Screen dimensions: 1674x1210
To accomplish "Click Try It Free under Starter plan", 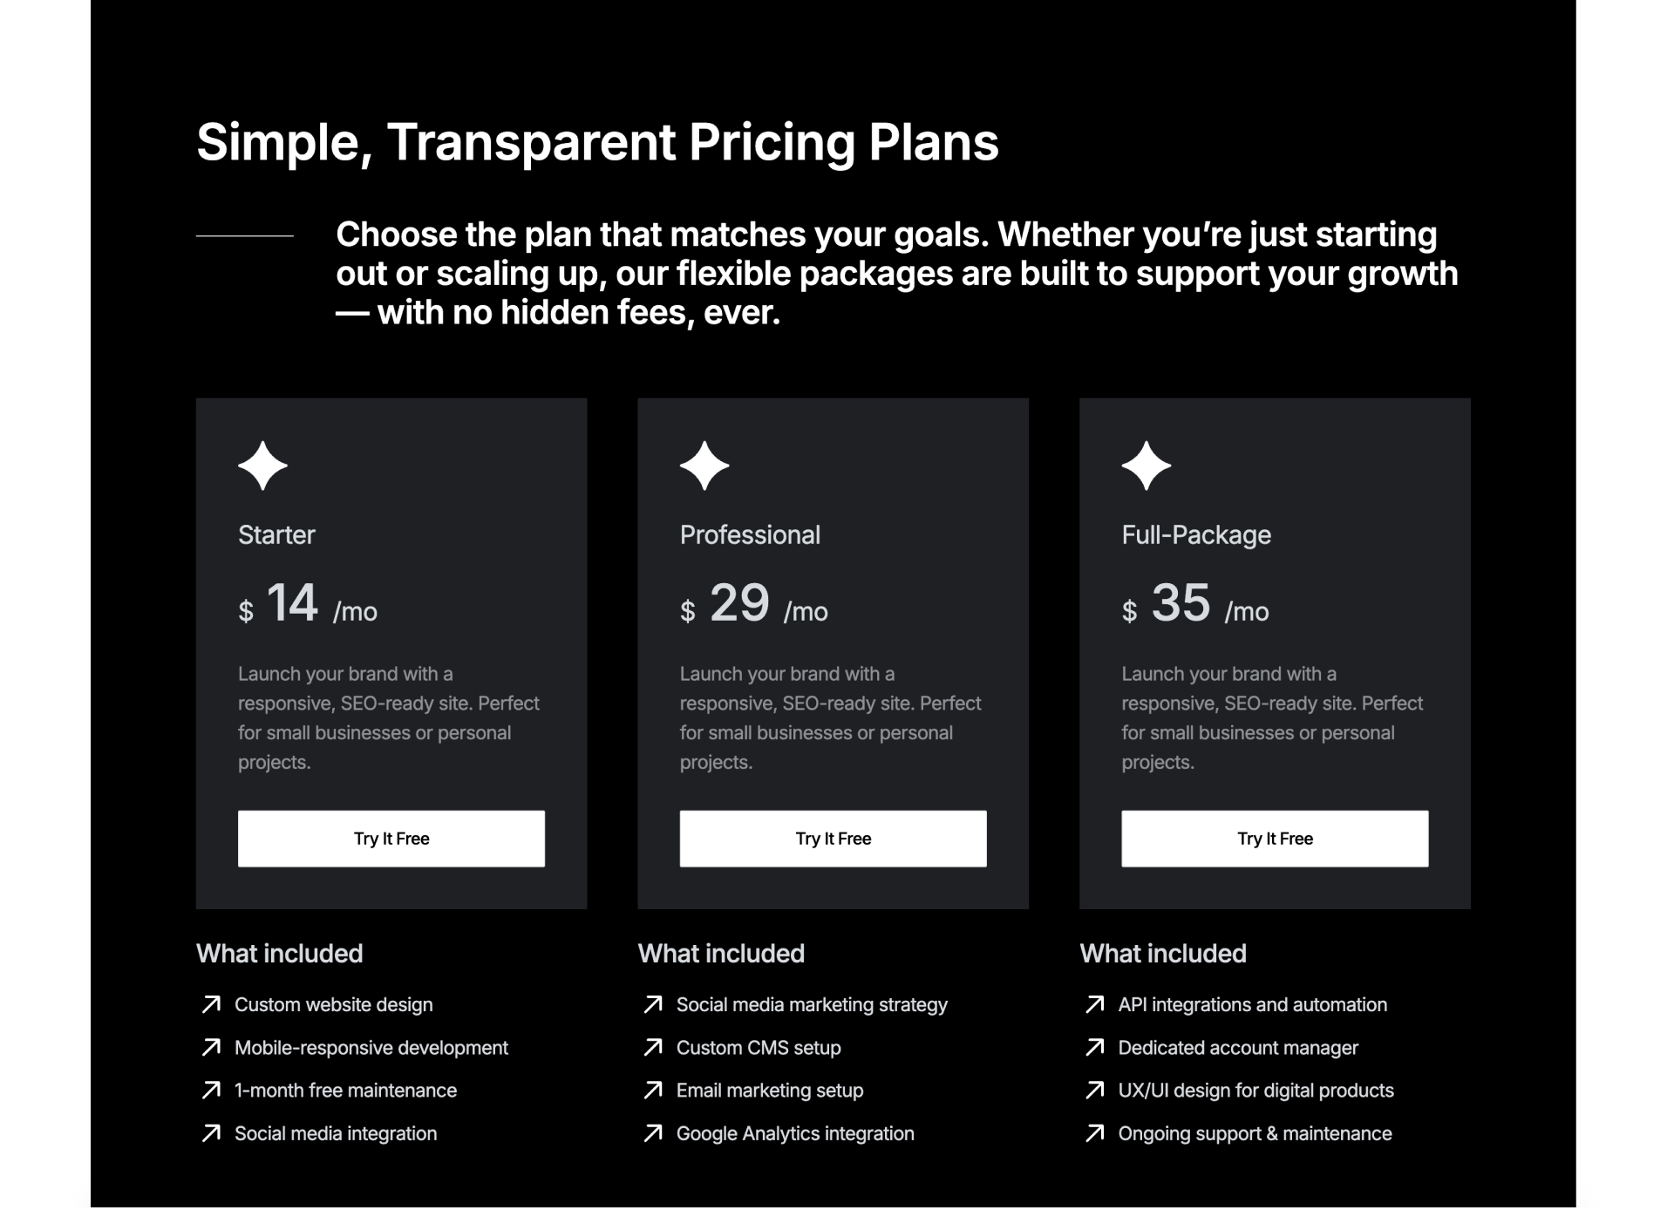I will (391, 838).
